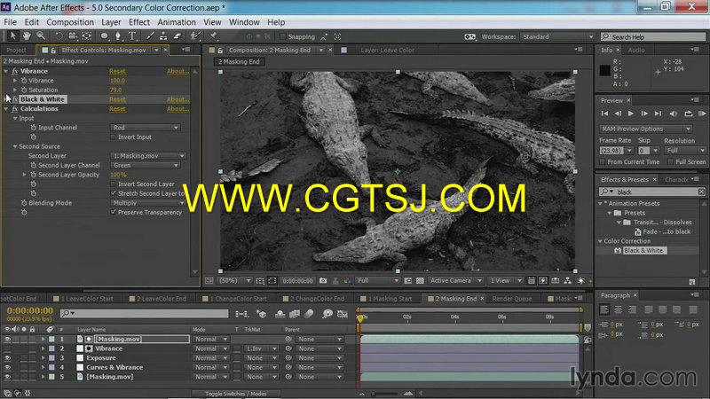This screenshot has height=399, width=710.
Task: Click Vibrance value 100.0
Action: tap(117, 81)
